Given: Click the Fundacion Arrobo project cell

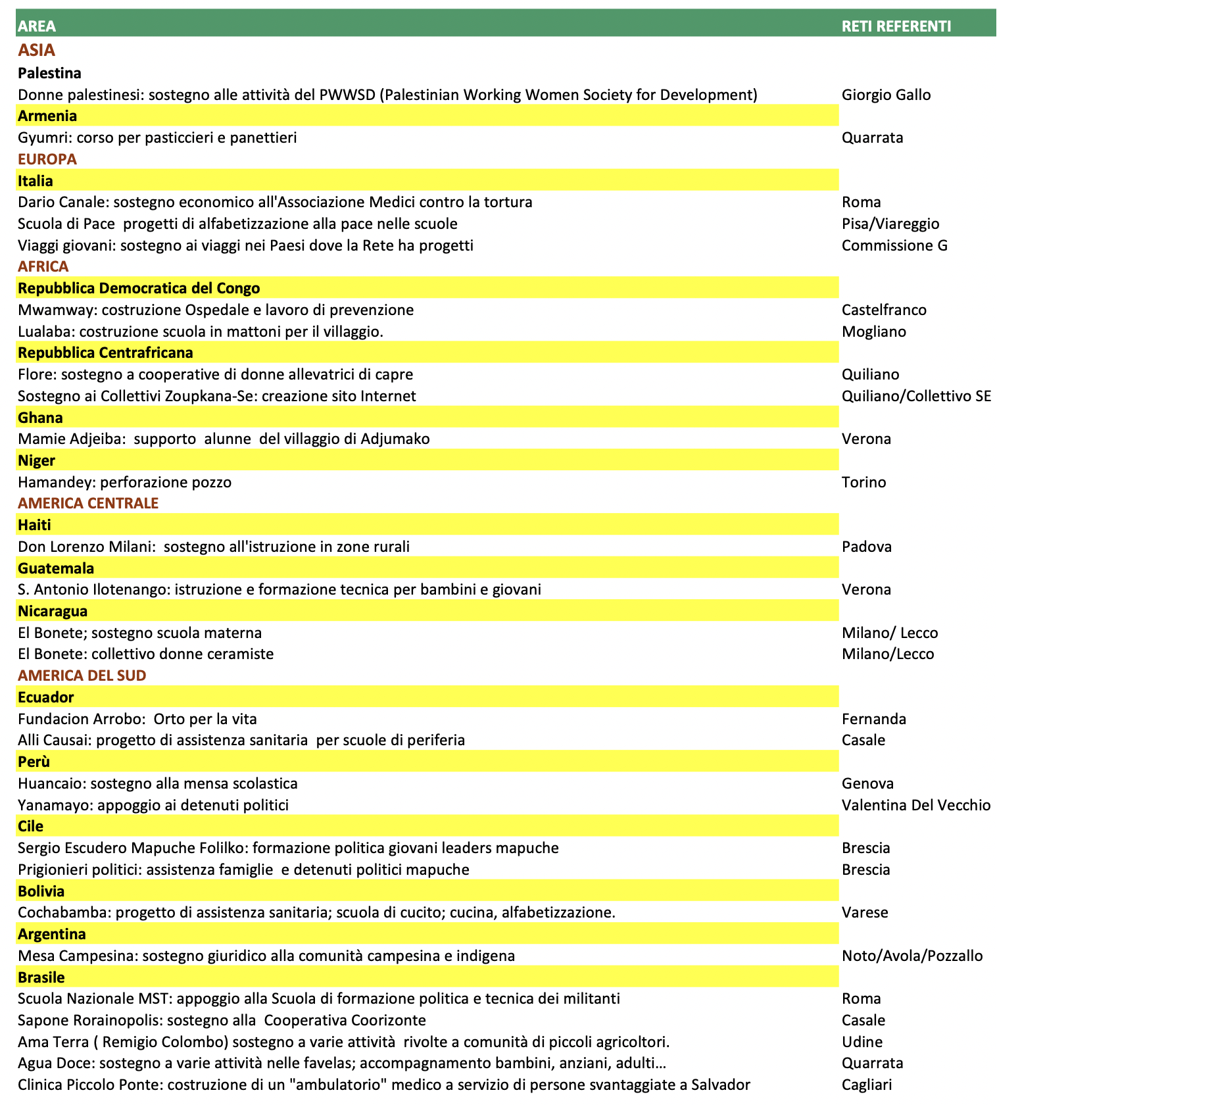Looking at the screenshot, I should coord(137,719).
